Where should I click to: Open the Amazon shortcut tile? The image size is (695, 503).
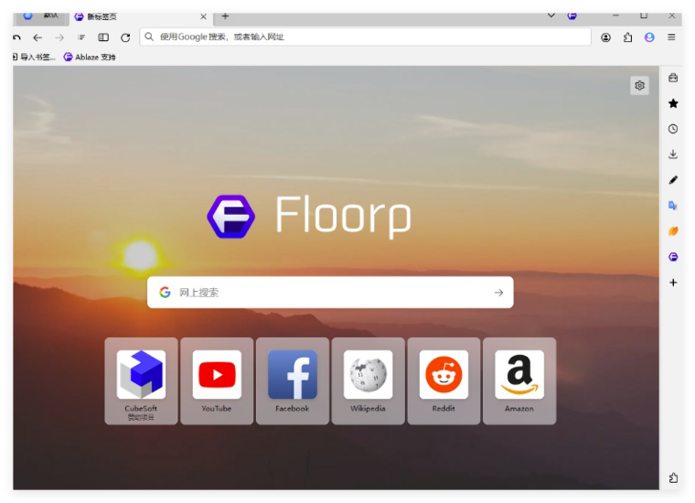pyautogui.click(x=519, y=381)
